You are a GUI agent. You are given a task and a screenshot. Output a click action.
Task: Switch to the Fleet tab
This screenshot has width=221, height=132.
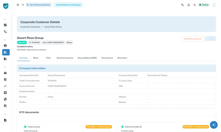(48, 58)
